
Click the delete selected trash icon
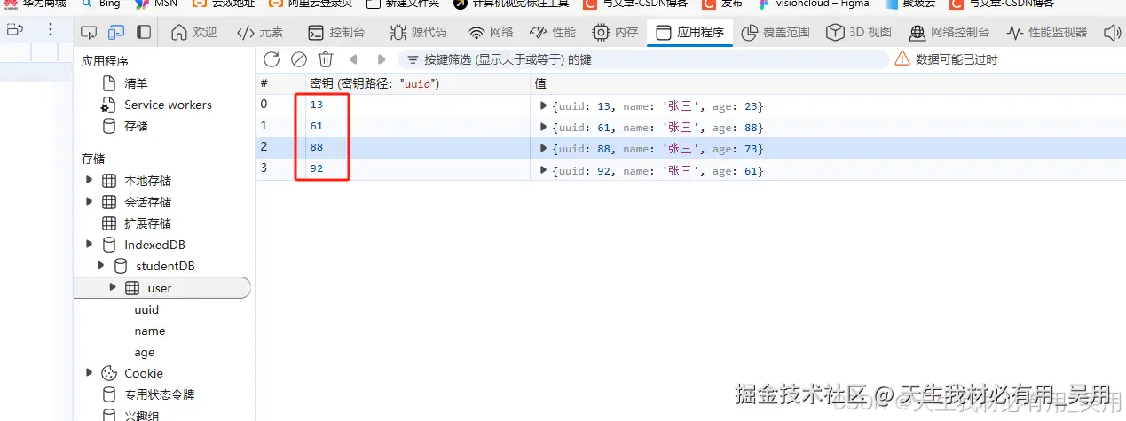click(x=326, y=59)
